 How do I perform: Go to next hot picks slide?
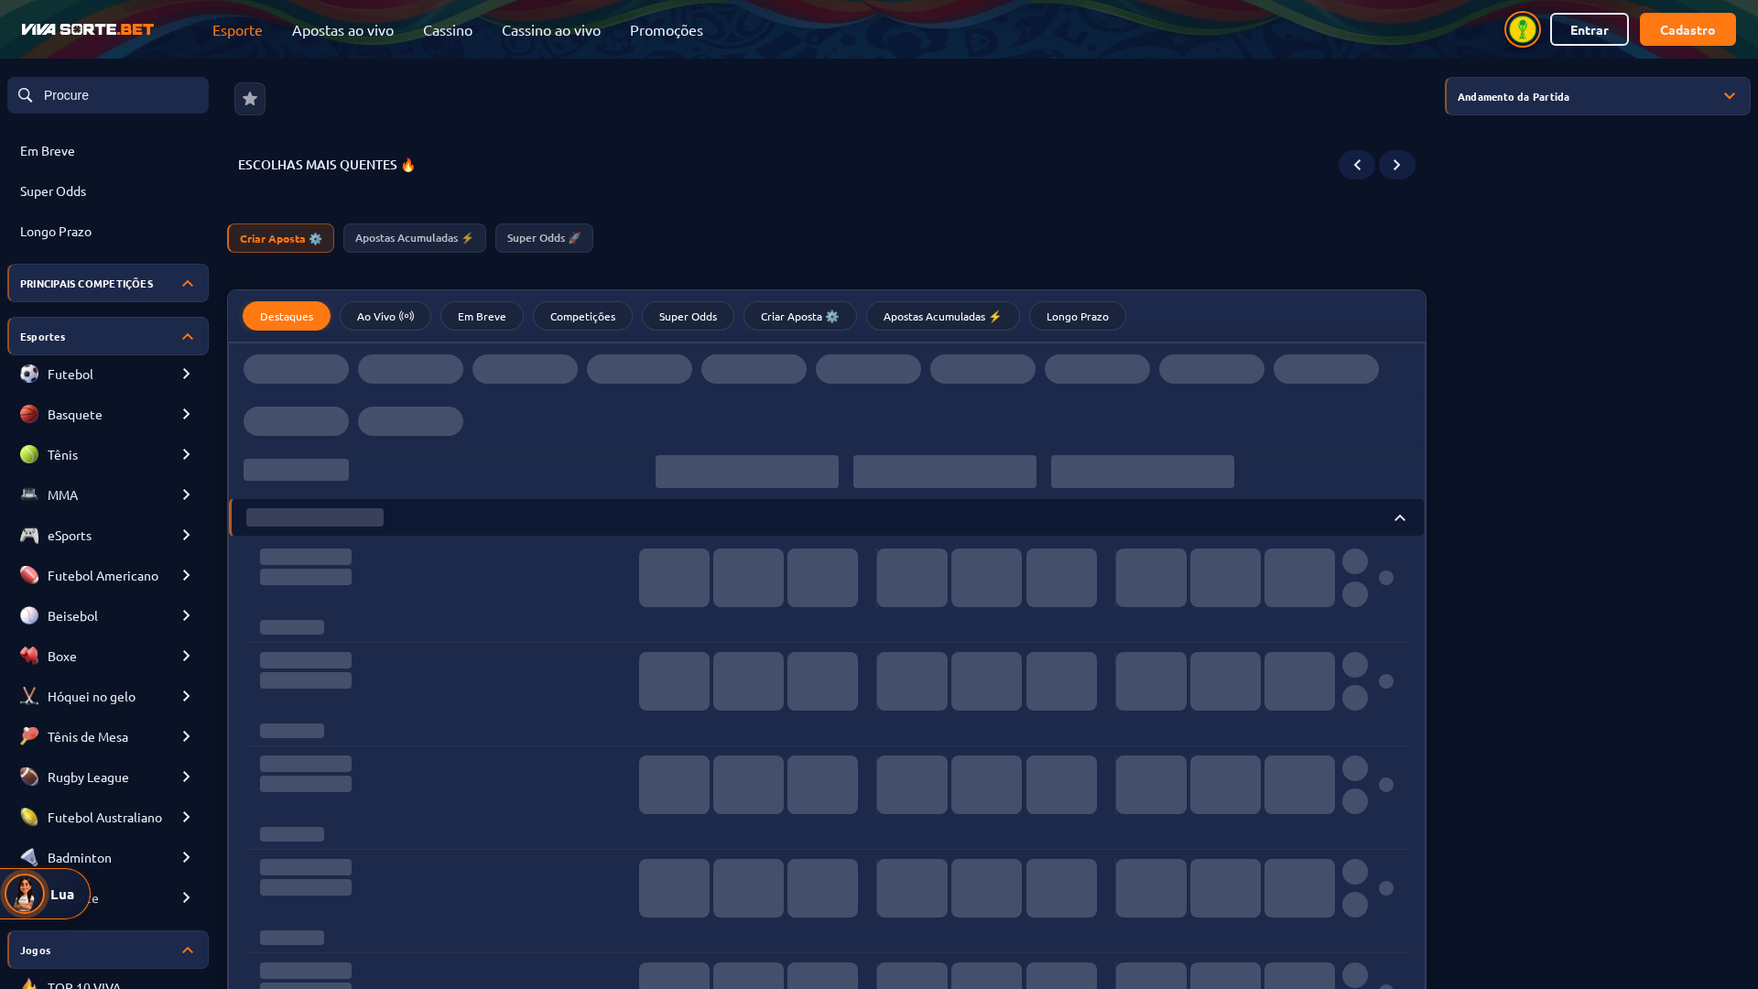[x=1397, y=165]
